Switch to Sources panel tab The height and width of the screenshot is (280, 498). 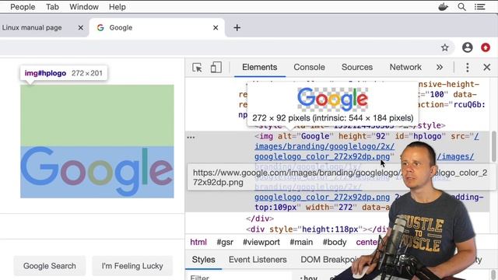pos(357,68)
